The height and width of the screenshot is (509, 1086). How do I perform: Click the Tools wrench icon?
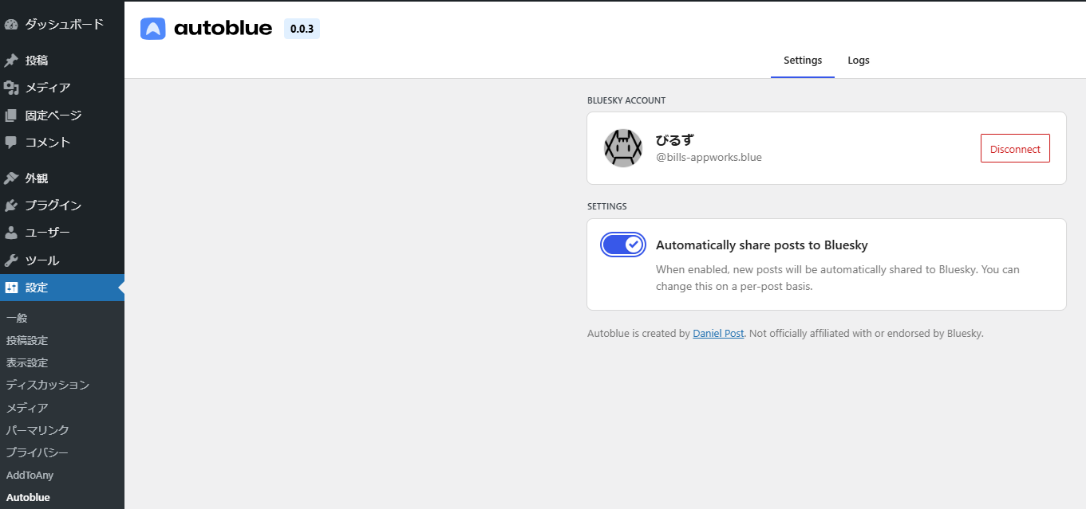pos(11,260)
